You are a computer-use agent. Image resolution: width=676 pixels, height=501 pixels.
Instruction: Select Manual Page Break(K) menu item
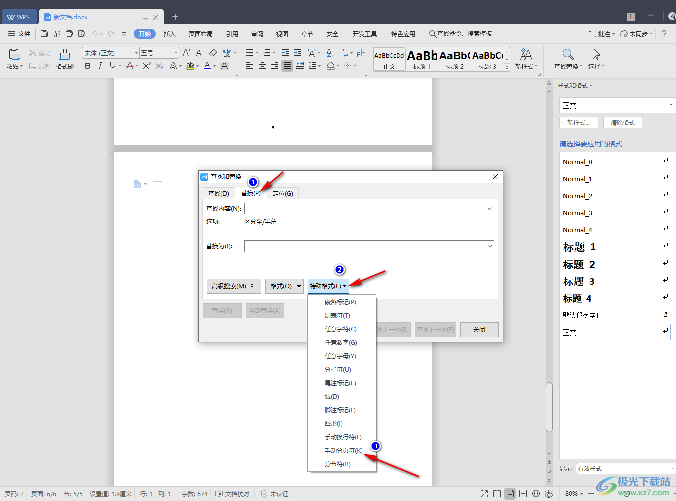(343, 451)
